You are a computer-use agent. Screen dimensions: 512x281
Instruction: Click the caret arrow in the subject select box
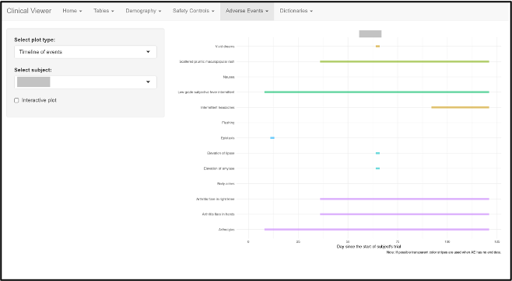(x=148, y=82)
